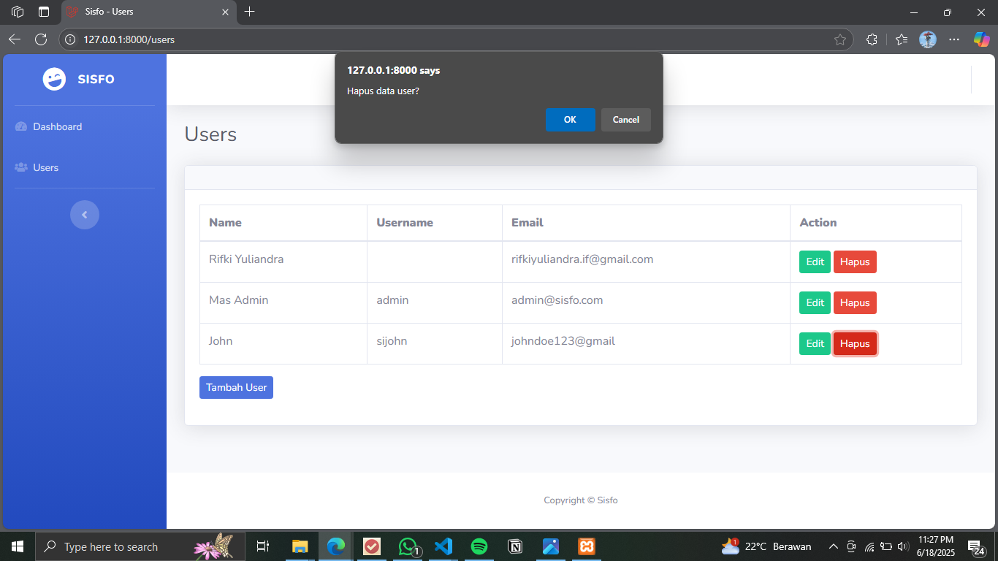Screen dimensions: 998x561
Task: Collapse the sidebar with the chevron toggle
Action: point(85,215)
